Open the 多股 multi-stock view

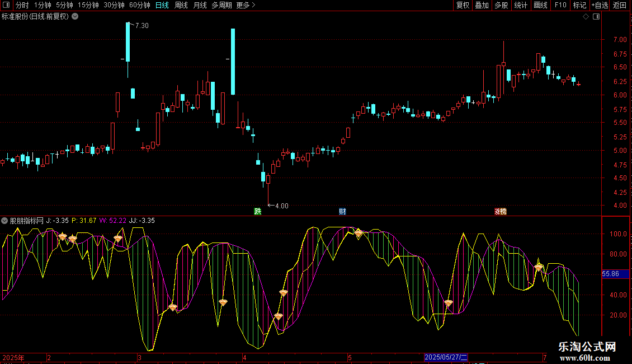501,5
